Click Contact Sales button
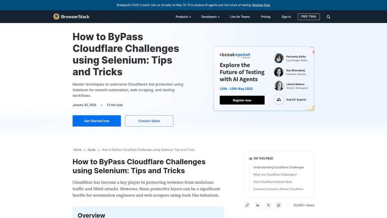The image size is (387, 218). tap(149, 121)
